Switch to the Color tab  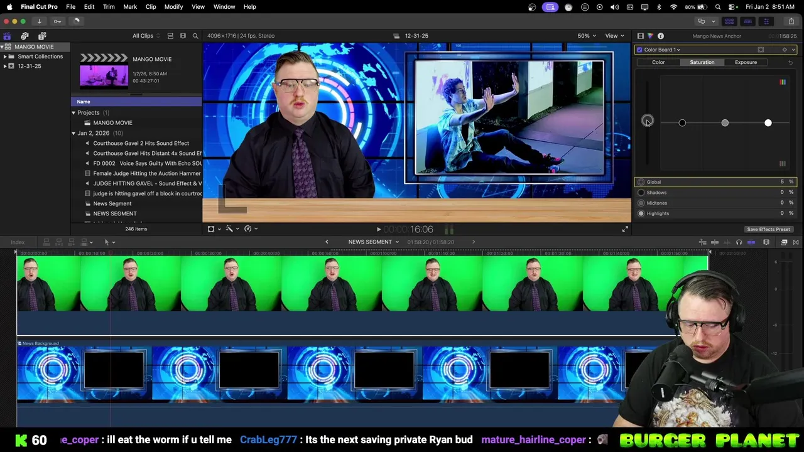coord(658,62)
